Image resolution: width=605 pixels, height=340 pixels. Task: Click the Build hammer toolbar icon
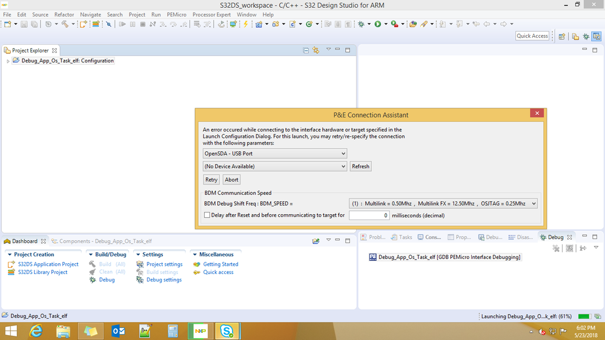[65, 24]
